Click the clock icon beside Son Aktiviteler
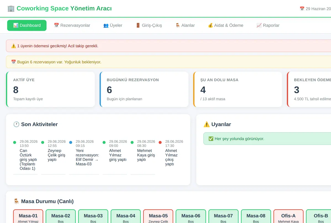This screenshot has width=331, height=223. tap(16, 124)
